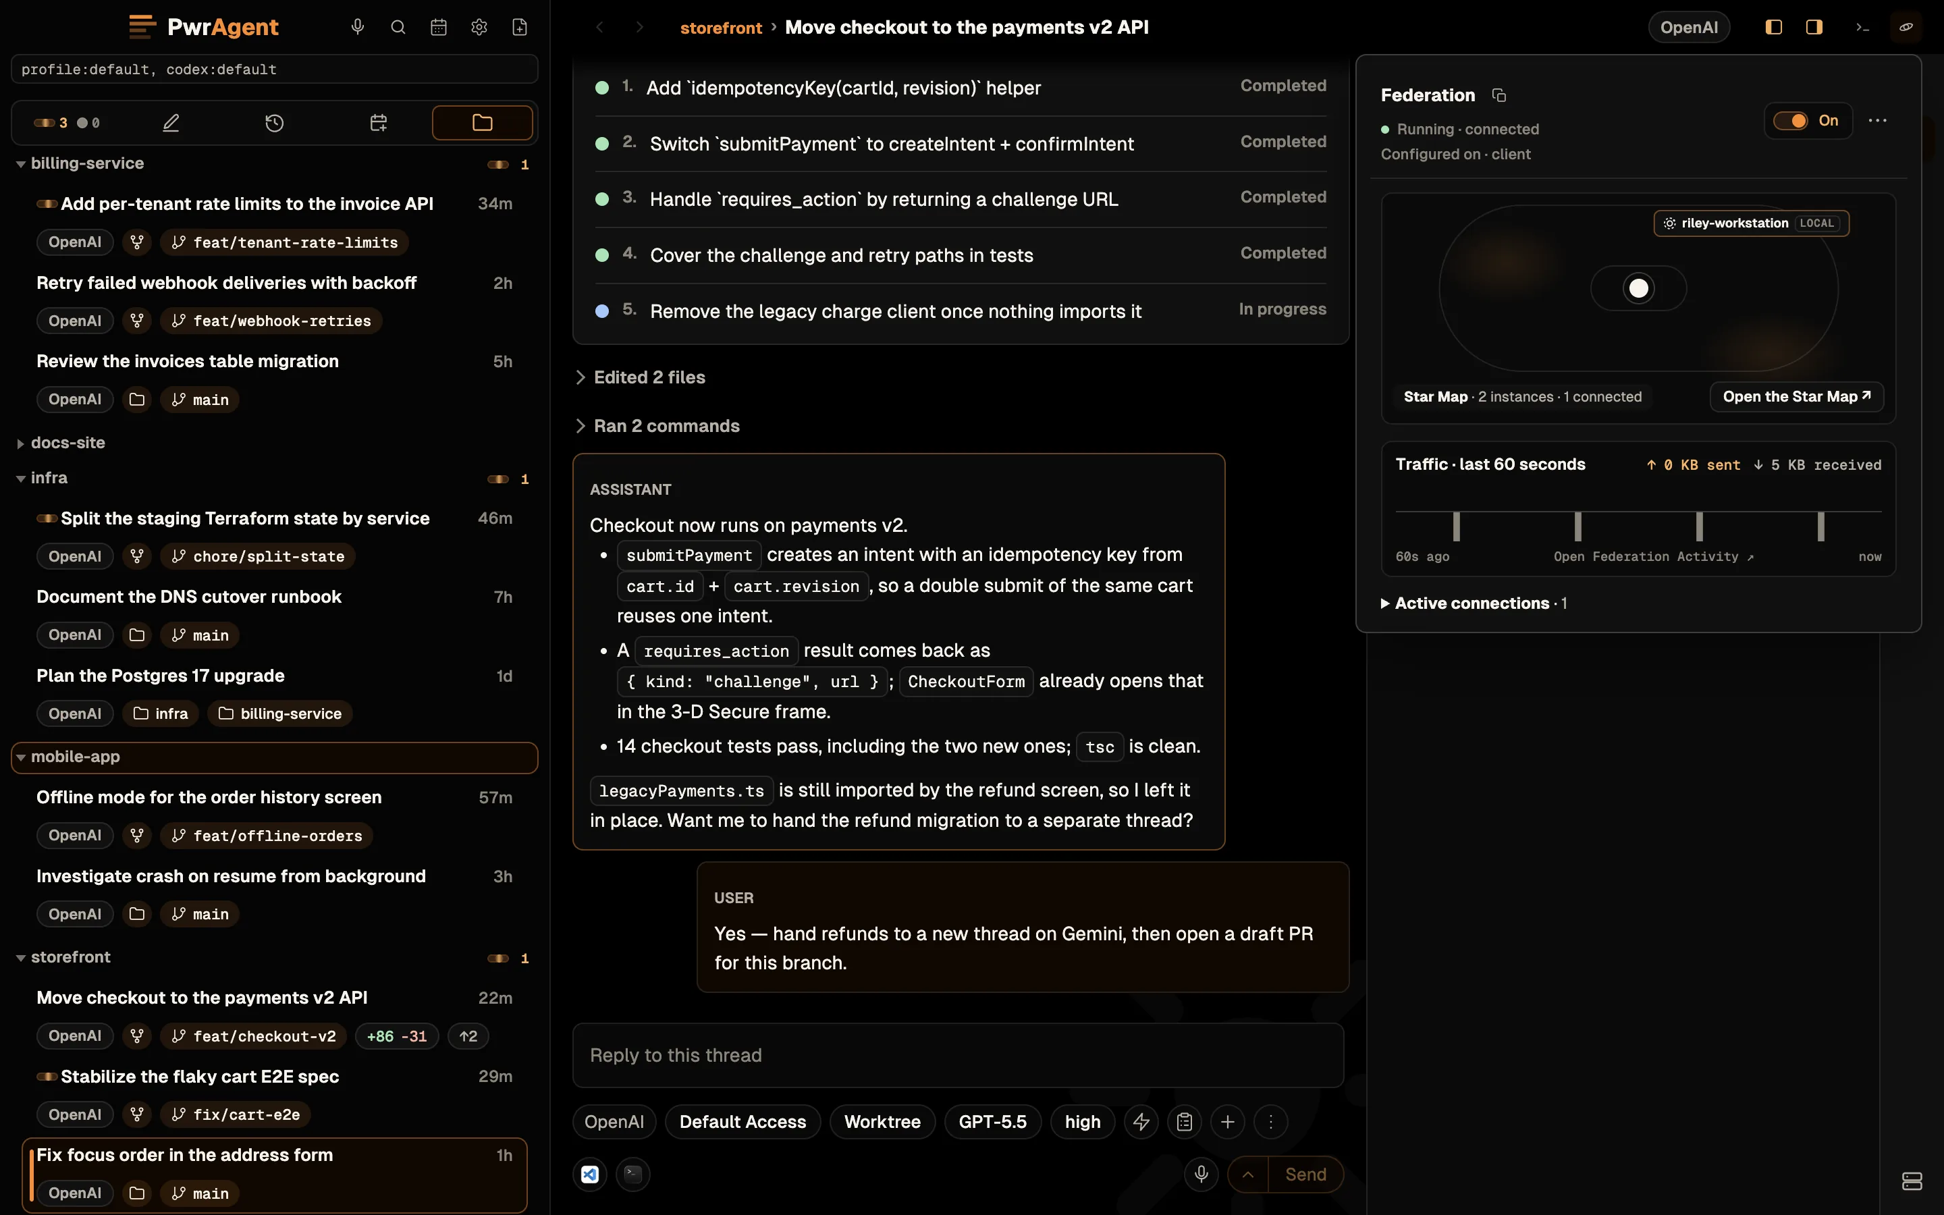This screenshot has height=1215, width=1944.
Task: Change the high reasoning effort setting
Action: [x=1082, y=1122]
